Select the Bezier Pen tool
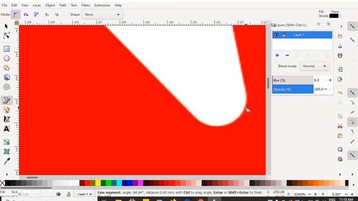Viewport: 358px width, 201px height. pyautogui.click(x=6, y=100)
